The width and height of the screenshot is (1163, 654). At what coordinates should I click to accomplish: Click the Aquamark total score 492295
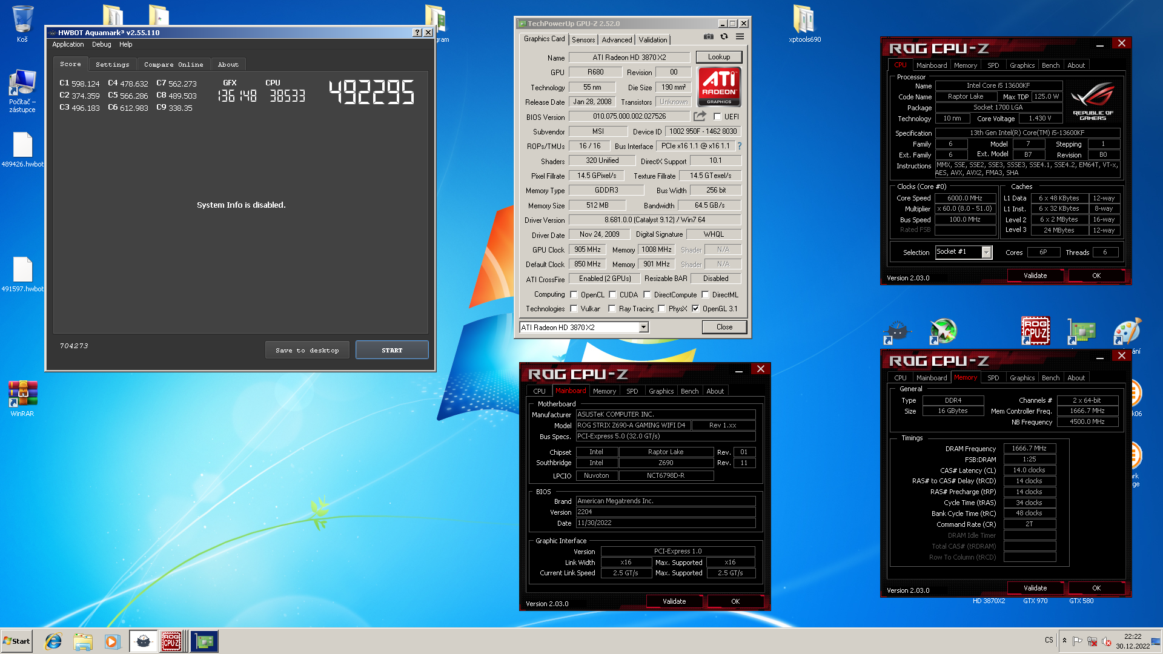click(x=371, y=92)
